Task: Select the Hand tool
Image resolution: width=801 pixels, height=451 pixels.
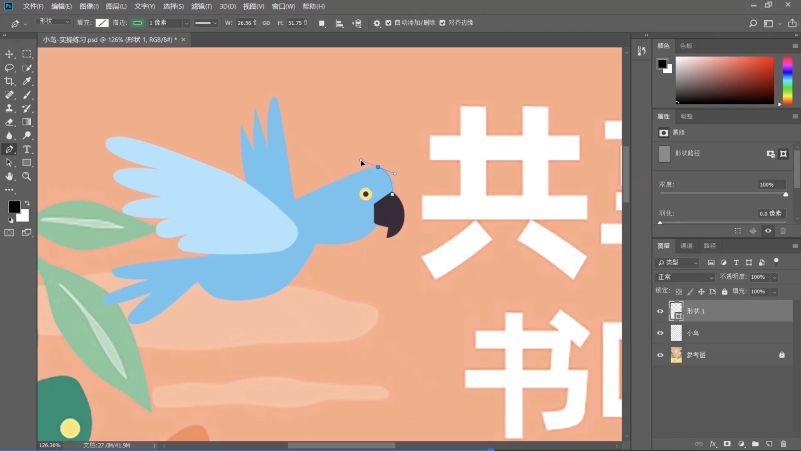Action: (x=9, y=177)
